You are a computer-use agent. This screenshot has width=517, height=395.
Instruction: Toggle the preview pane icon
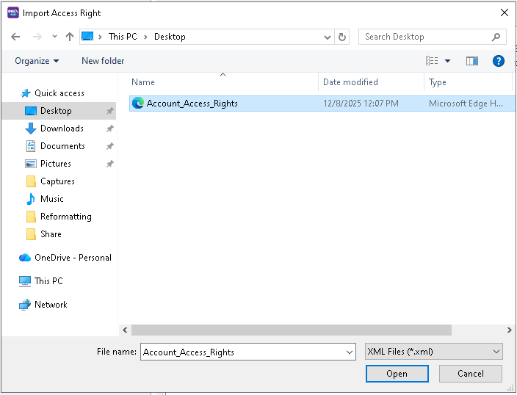472,61
